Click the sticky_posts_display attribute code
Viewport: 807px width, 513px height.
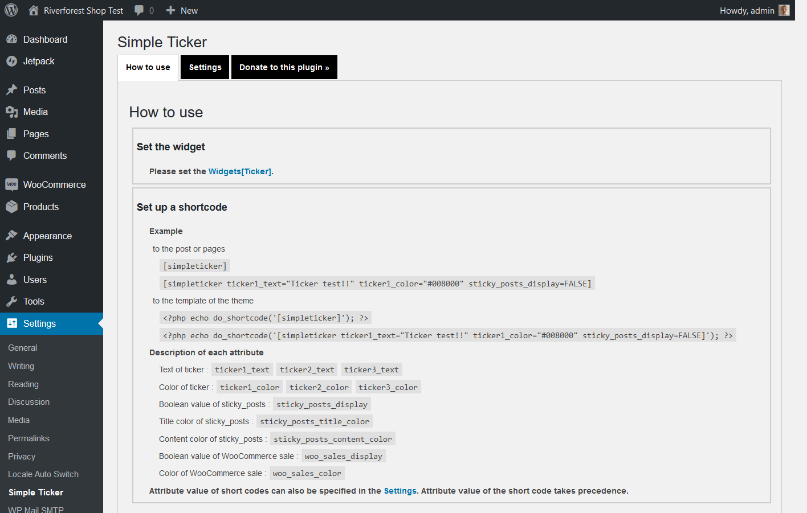322,404
